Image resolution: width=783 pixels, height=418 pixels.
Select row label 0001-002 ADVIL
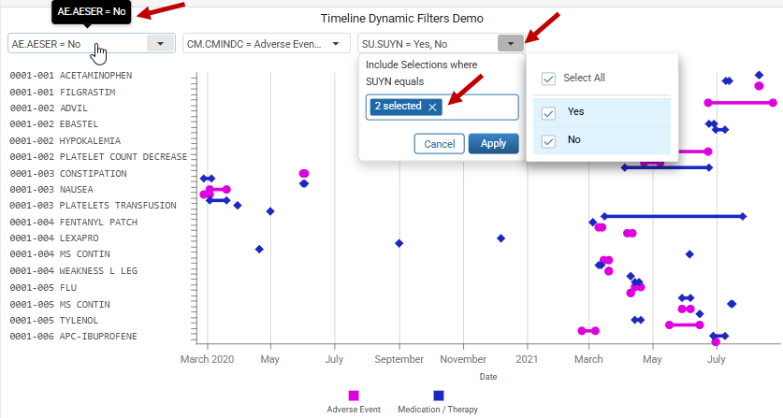pos(49,108)
